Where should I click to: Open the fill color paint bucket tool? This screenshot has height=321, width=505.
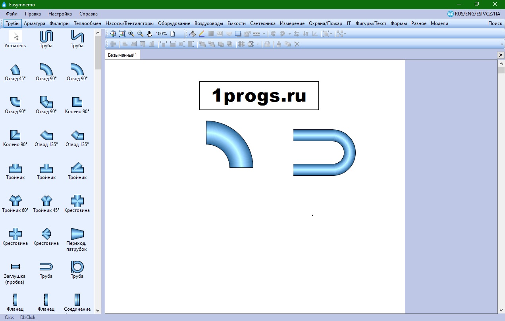(x=193, y=34)
